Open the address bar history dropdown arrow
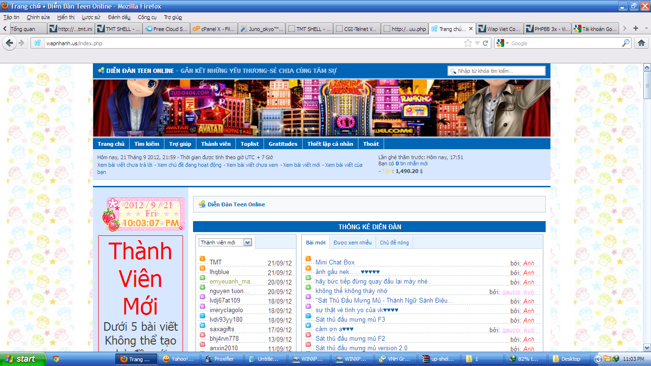This screenshot has height=366, width=651. click(x=477, y=43)
